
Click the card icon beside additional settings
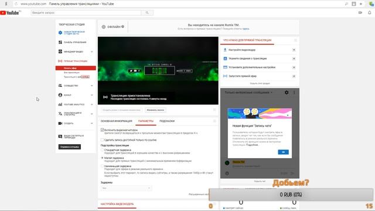coord(225,67)
